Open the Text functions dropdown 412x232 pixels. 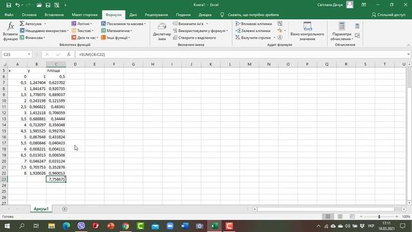tap(82, 31)
